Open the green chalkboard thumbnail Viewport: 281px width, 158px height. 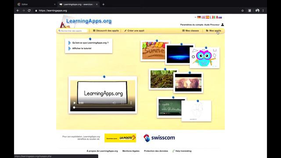coord(169,108)
